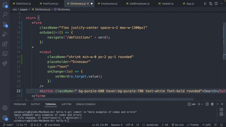The image size is (226, 127).
Task: Open the terminal icon in activity bar
Action: [x=5, y=54]
